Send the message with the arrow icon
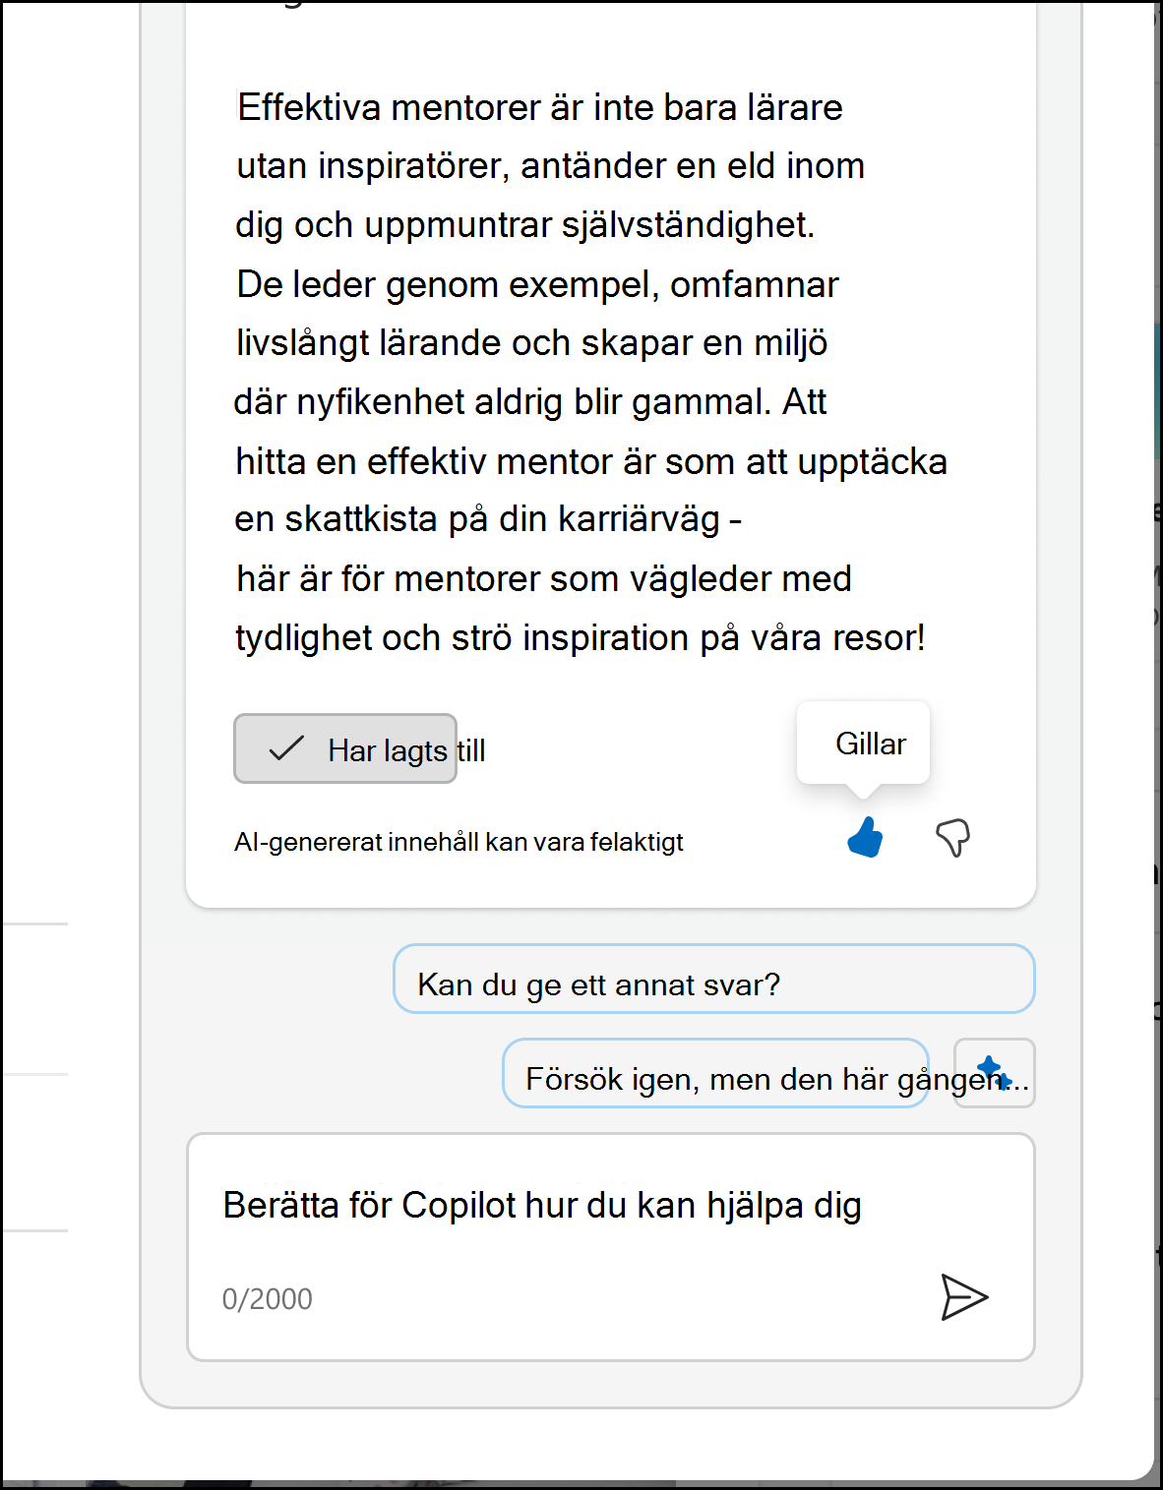 (x=963, y=1297)
